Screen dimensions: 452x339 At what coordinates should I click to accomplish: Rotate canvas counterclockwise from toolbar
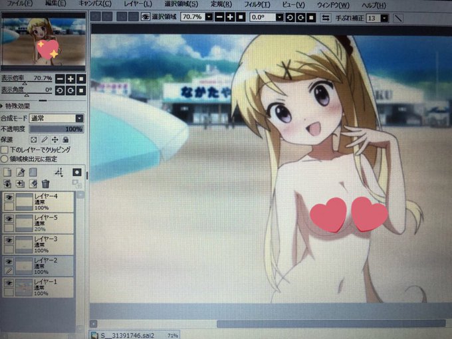coord(290,18)
